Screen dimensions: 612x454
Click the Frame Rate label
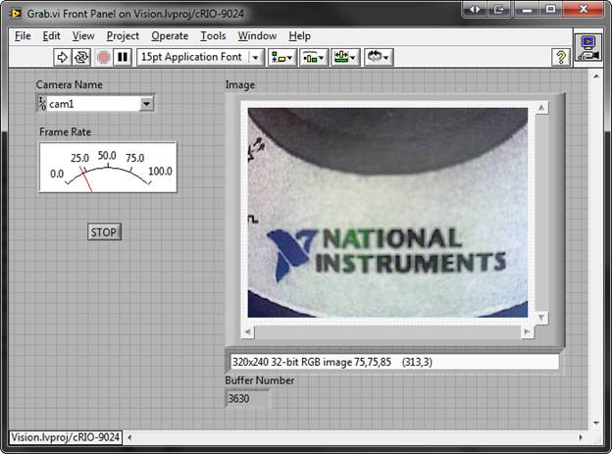click(65, 132)
